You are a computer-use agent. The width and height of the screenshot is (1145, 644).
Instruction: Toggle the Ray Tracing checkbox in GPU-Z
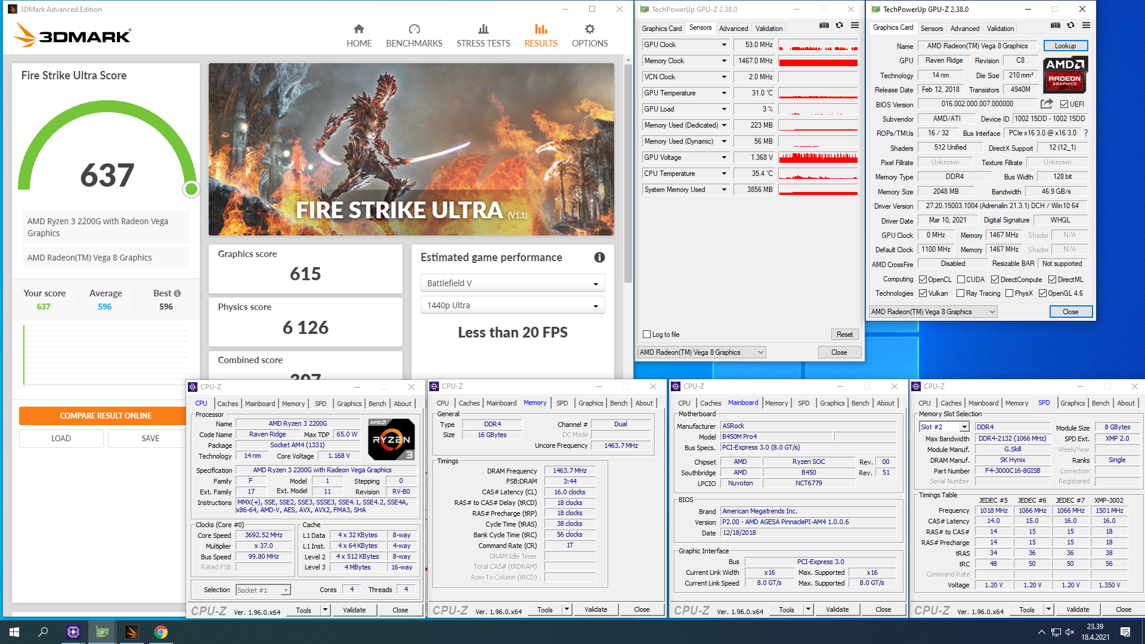[x=960, y=293]
